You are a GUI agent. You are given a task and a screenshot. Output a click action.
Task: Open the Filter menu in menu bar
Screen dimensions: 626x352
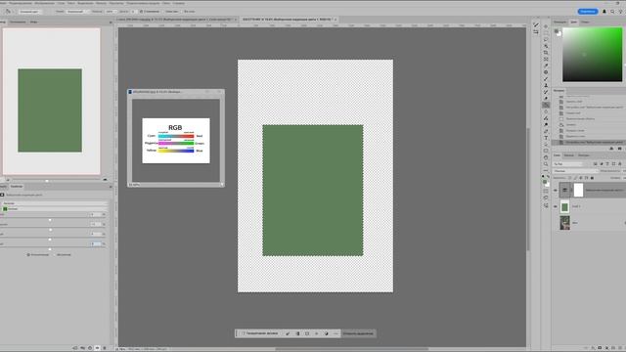[101, 3]
